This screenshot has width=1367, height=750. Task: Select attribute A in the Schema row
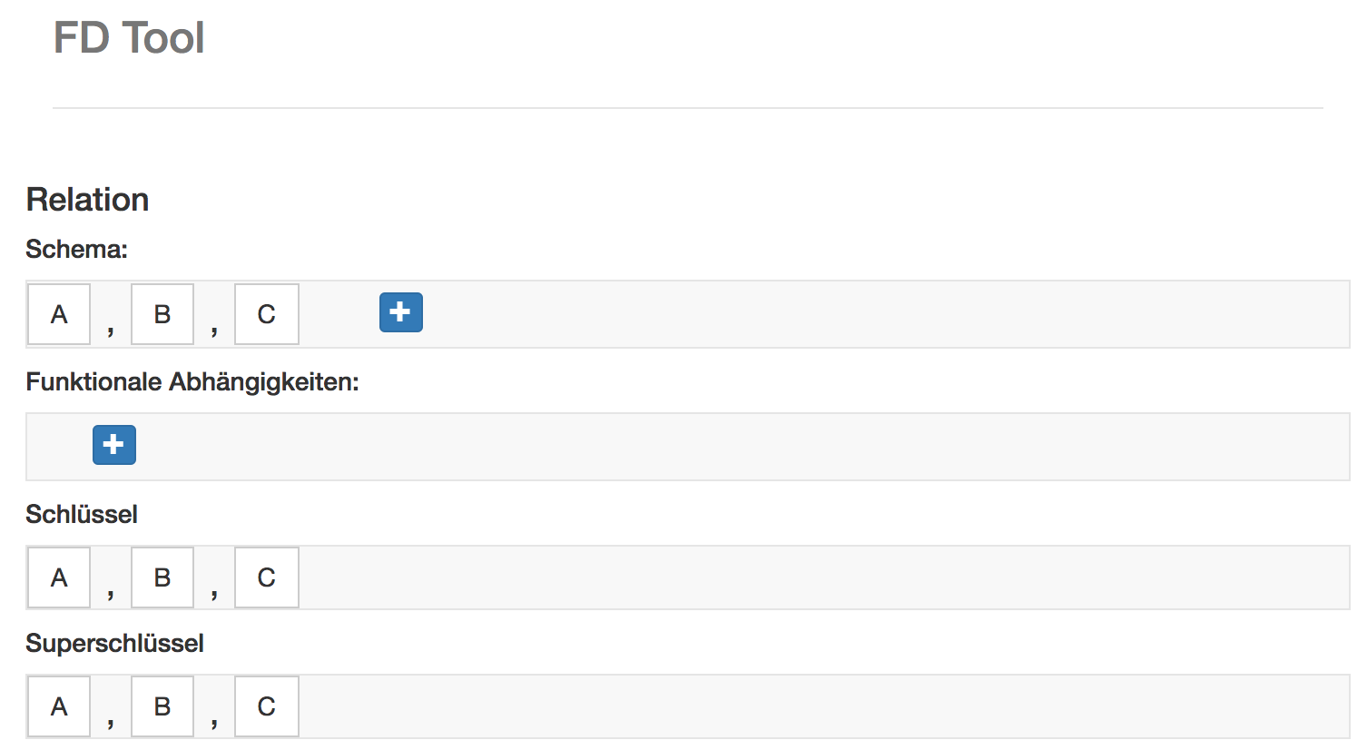[59, 314]
